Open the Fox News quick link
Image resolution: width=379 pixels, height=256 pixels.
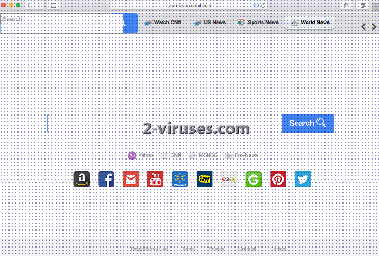coord(241,156)
